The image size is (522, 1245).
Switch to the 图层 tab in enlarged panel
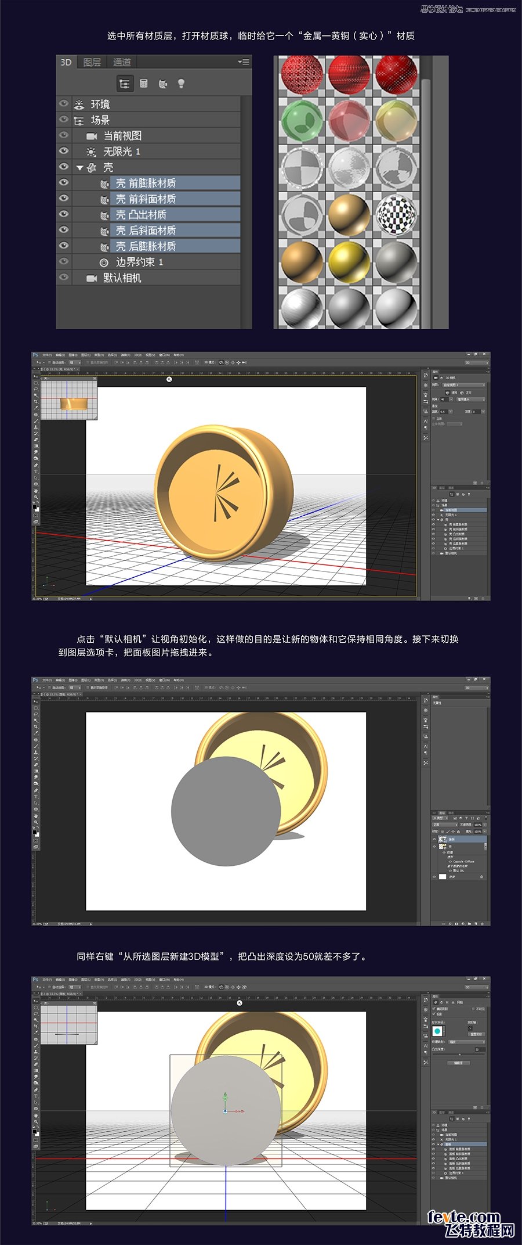[x=92, y=62]
